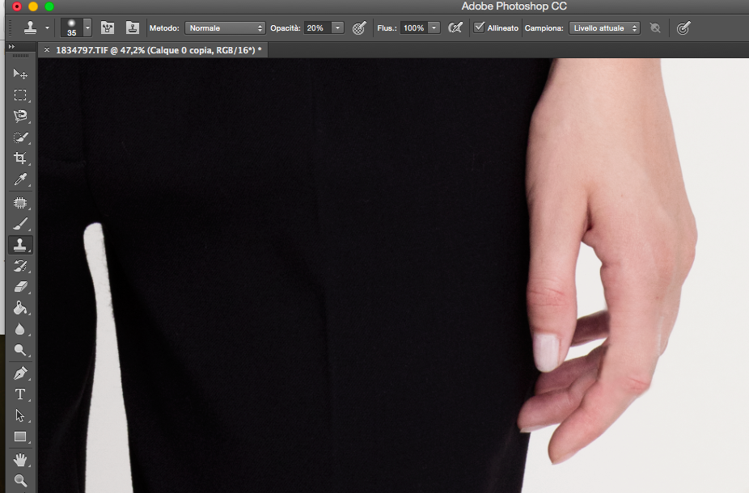Switch to the 1834797.TIF document tab
This screenshot has height=493, width=749.
pyautogui.click(x=158, y=50)
